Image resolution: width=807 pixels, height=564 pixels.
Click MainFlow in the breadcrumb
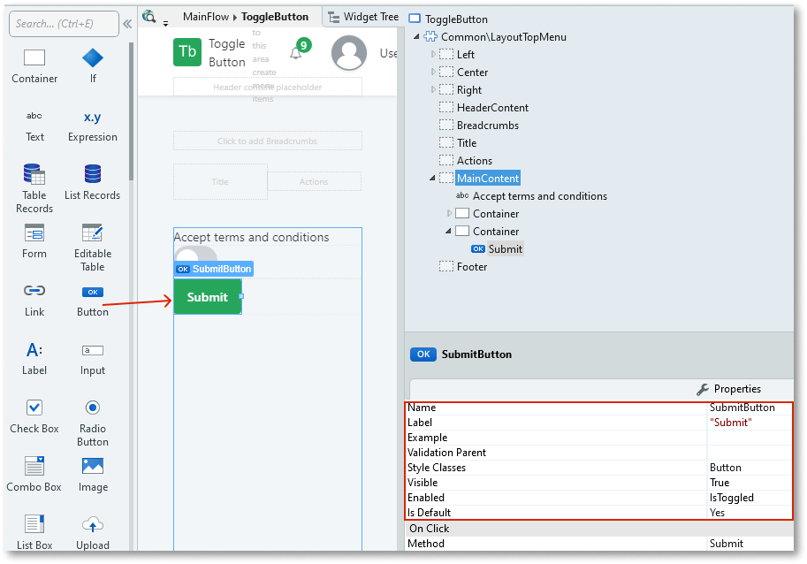(206, 17)
